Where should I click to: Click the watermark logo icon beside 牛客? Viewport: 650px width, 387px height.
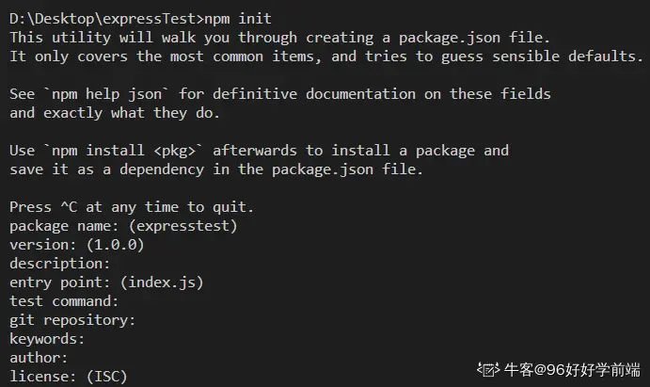point(488,369)
